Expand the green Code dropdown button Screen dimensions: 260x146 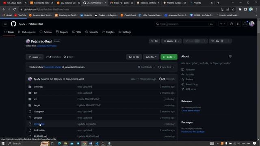(169, 57)
